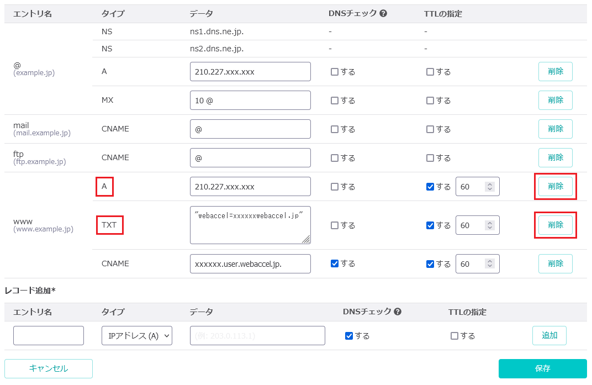Focus the xxxxxx.user.webaccel.jp. CNAME field

[250, 263]
